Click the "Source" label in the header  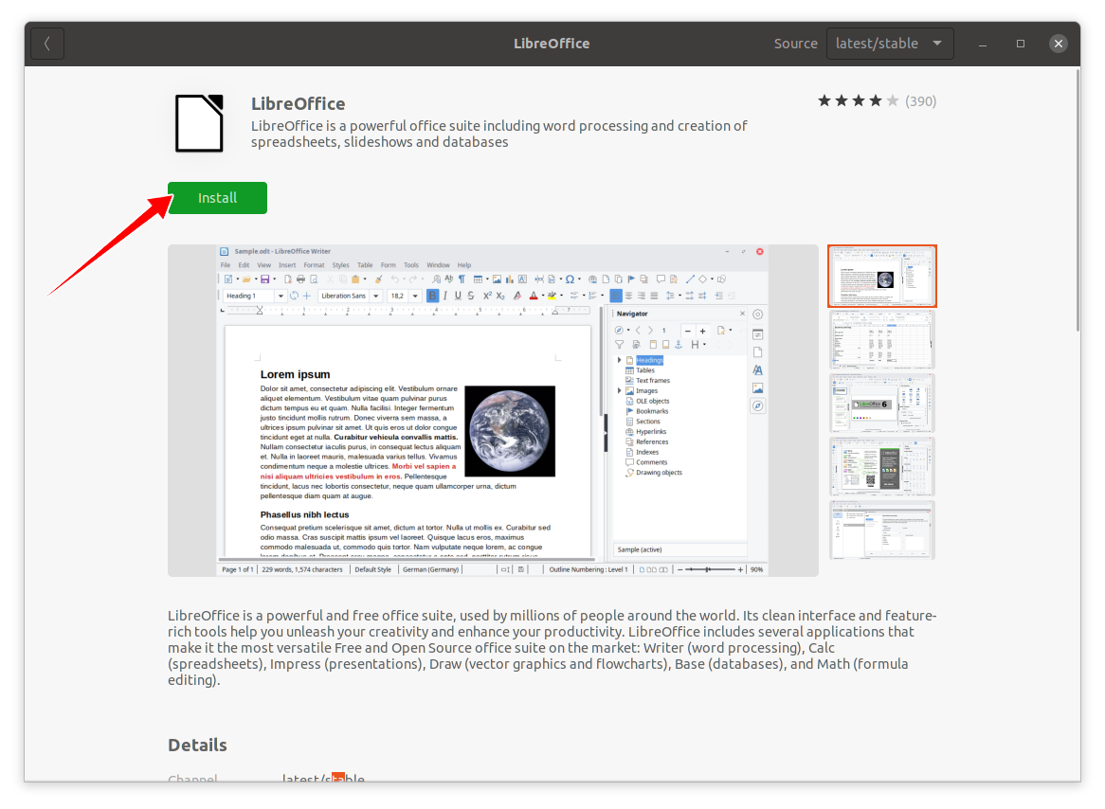coord(796,44)
